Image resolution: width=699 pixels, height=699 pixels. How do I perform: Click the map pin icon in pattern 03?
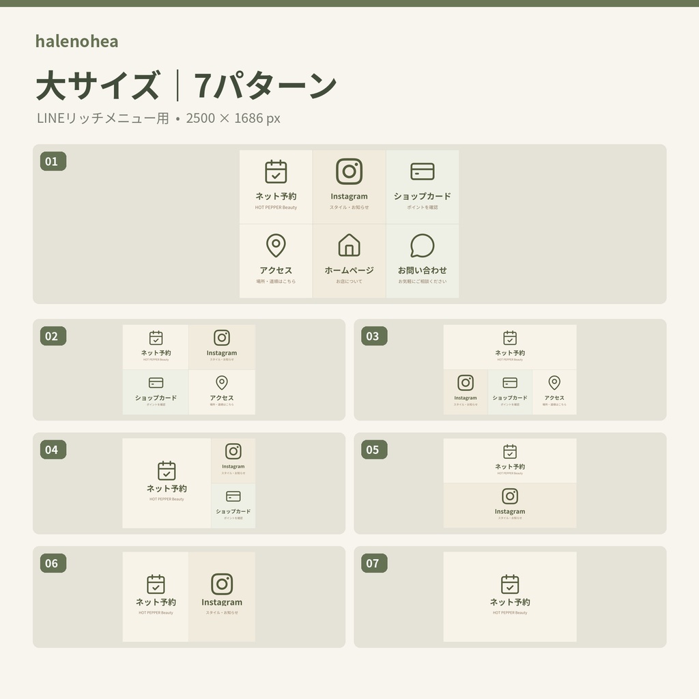pos(554,382)
